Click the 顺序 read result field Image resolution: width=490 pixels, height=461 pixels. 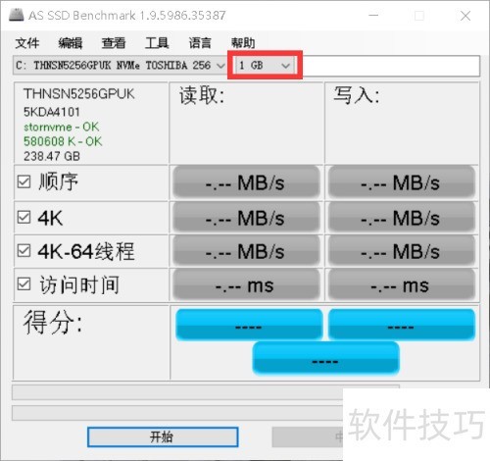tap(246, 182)
